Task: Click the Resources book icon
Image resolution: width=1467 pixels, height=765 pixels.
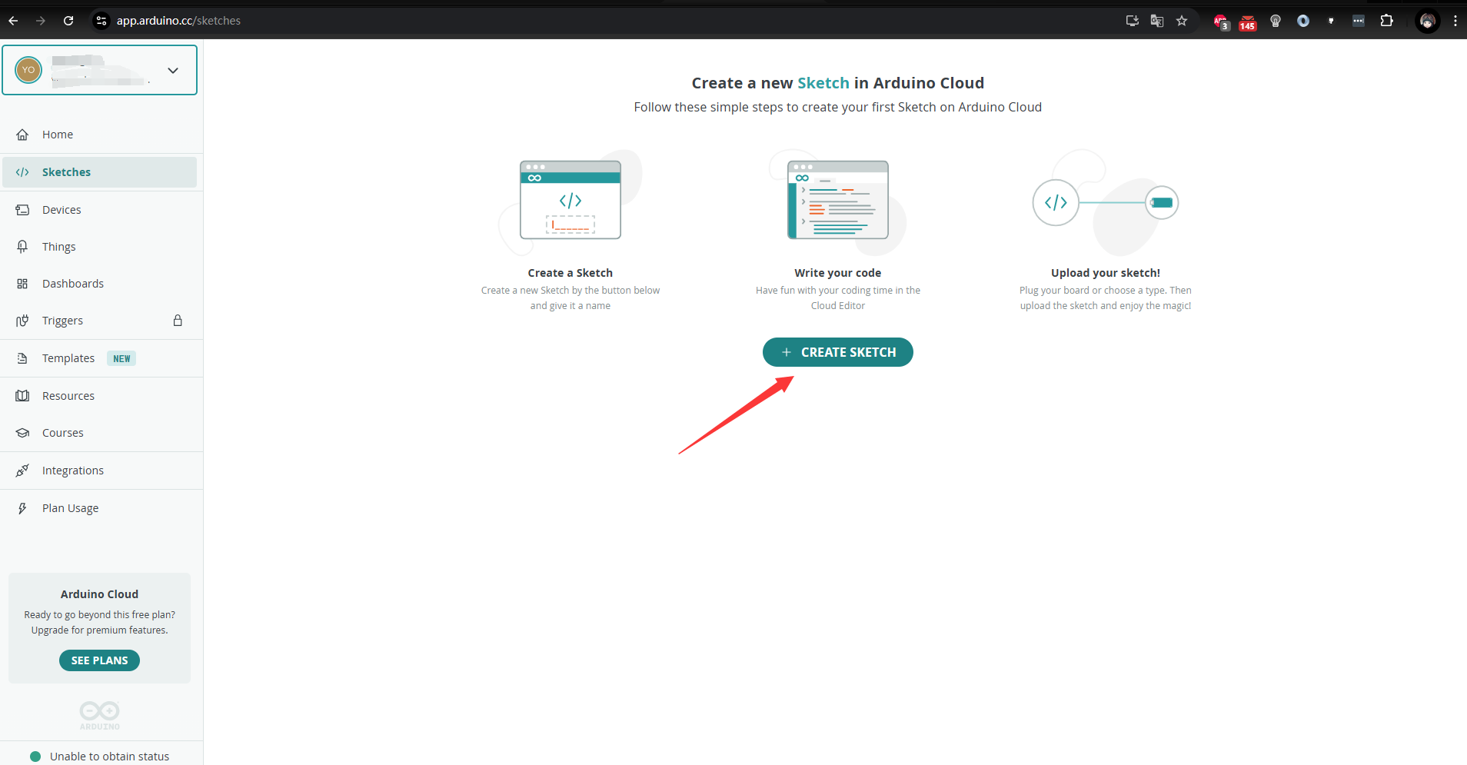Action: (22, 396)
